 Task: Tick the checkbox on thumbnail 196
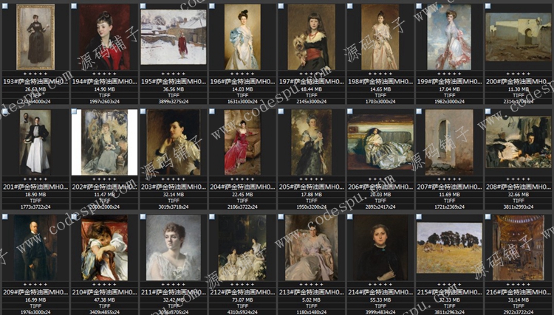pyautogui.click(x=212, y=6)
